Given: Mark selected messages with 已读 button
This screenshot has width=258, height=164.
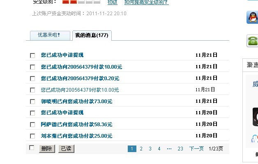Looking at the screenshot, I should coord(66,149).
